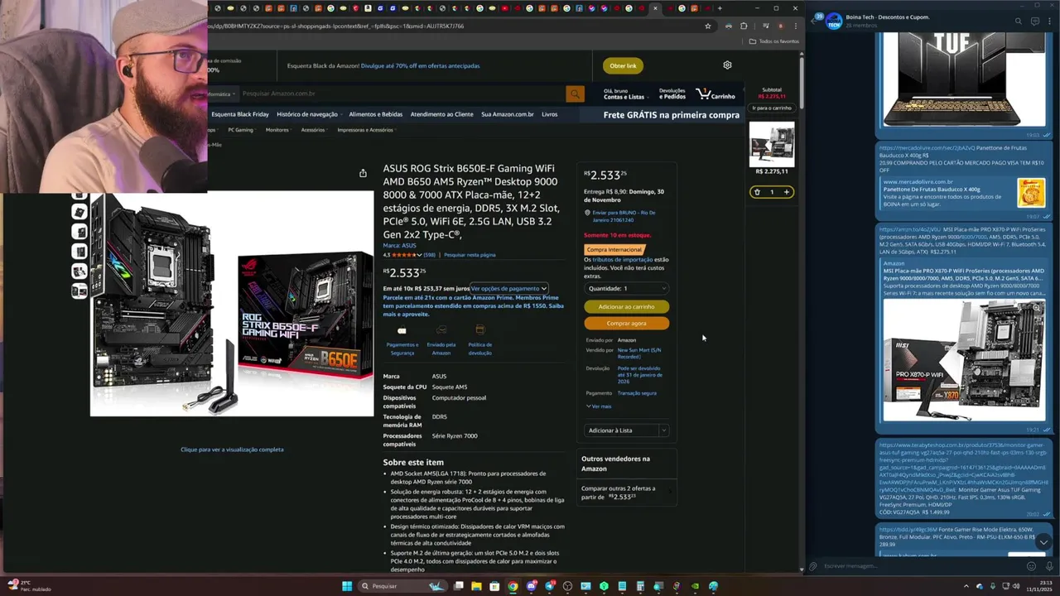The width and height of the screenshot is (1060, 596).
Task: Open tributos de importação link
Action: point(622,259)
